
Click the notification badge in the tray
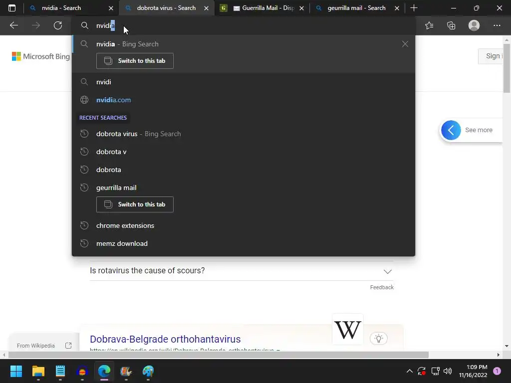tap(497, 371)
